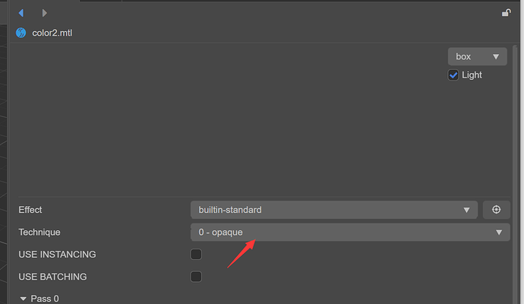Locate the effect with the target icon

497,210
